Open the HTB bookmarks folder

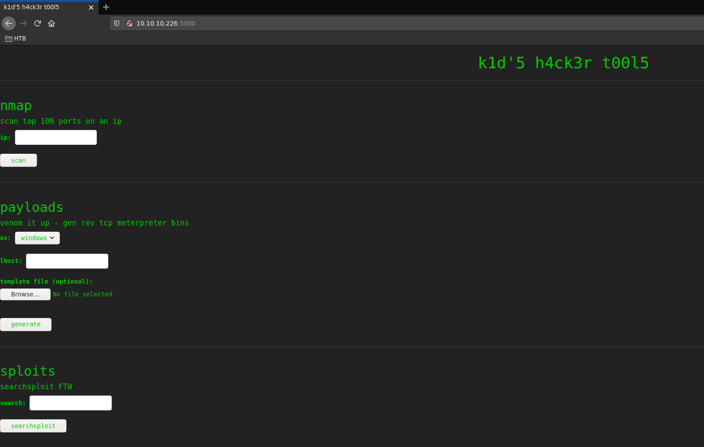(16, 38)
